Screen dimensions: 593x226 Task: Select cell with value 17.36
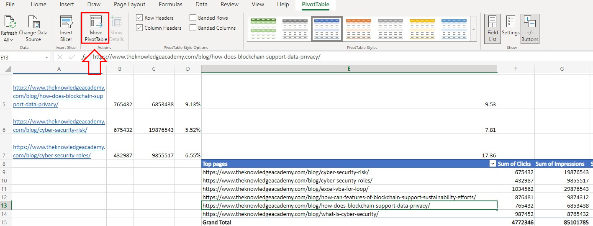click(x=349, y=146)
